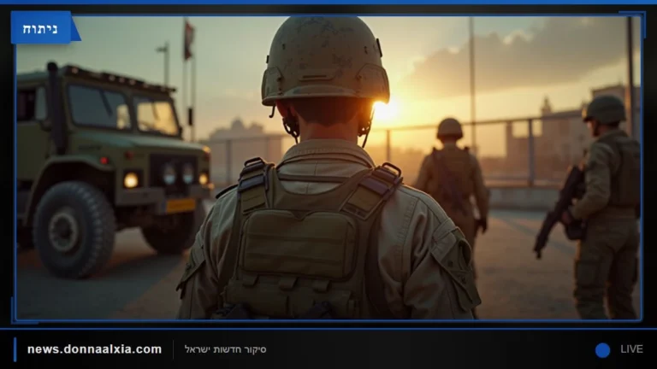Click the blue accent bar beside the URL
This screenshot has height=369, width=657.
tap(15, 349)
